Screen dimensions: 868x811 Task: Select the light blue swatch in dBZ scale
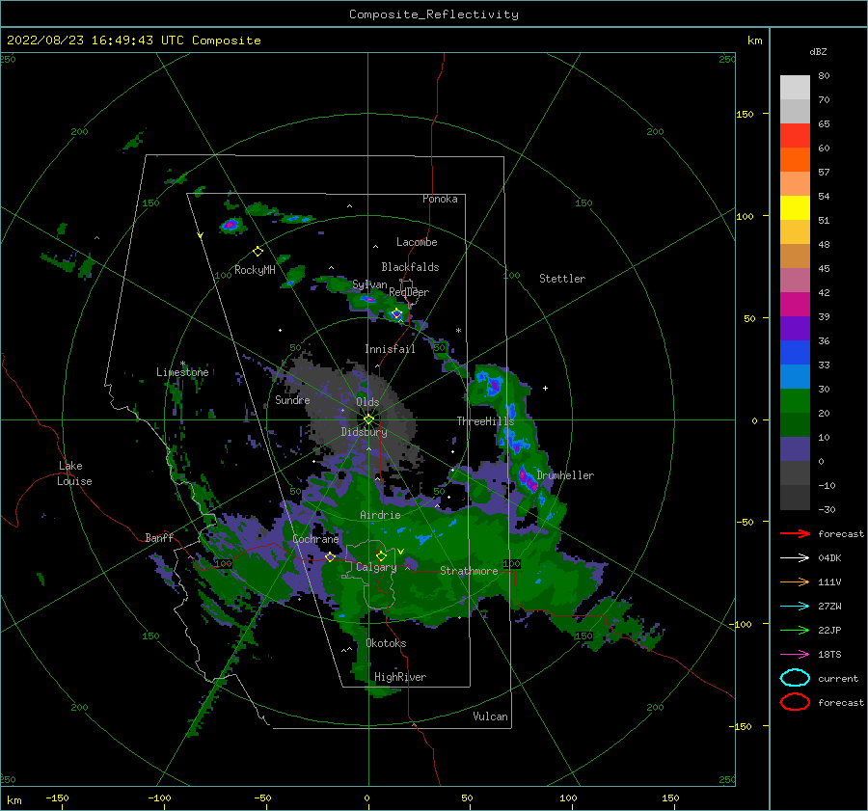[795, 377]
